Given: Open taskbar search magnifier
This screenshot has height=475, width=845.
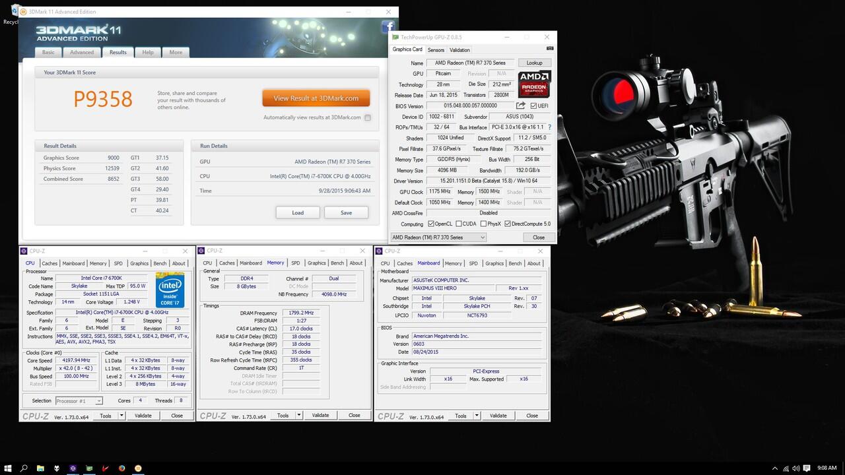Looking at the screenshot, I should pos(24,468).
